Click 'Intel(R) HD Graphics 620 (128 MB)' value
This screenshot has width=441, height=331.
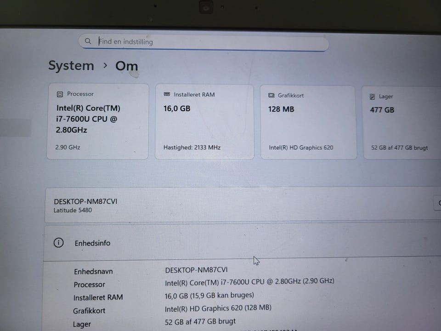click(218, 308)
